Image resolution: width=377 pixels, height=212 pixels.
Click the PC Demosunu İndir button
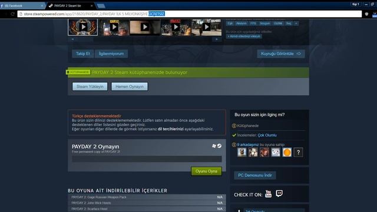pyautogui.click(x=255, y=175)
